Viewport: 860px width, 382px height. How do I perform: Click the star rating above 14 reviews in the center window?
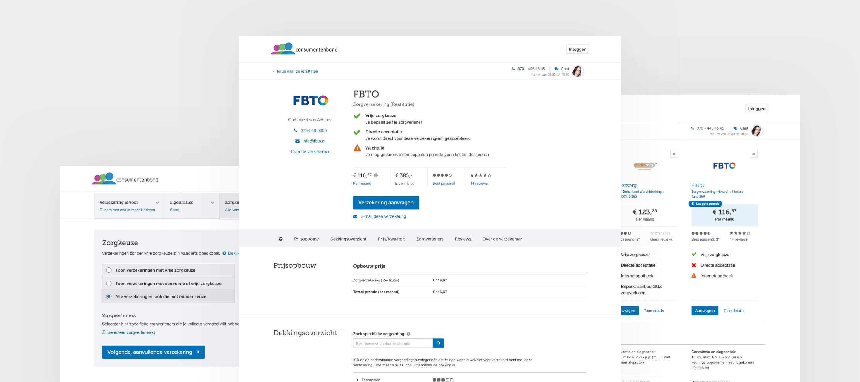tap(480, 175)
